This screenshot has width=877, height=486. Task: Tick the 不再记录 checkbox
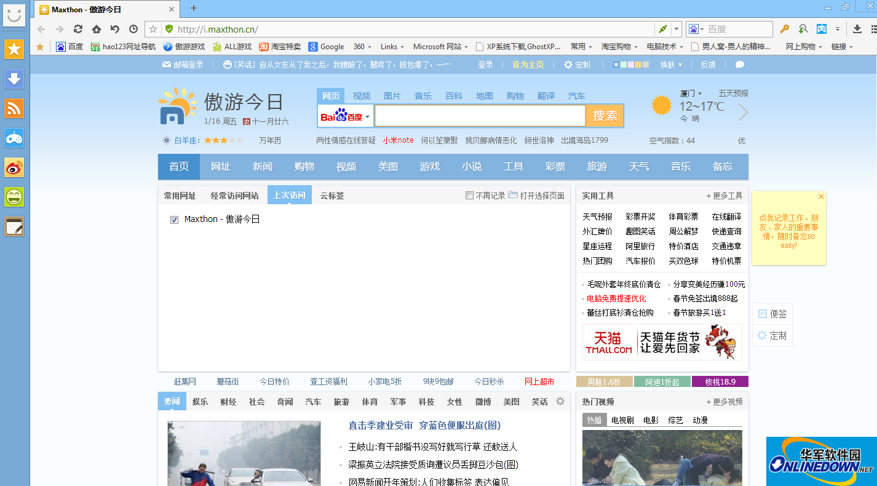[470, 196]
